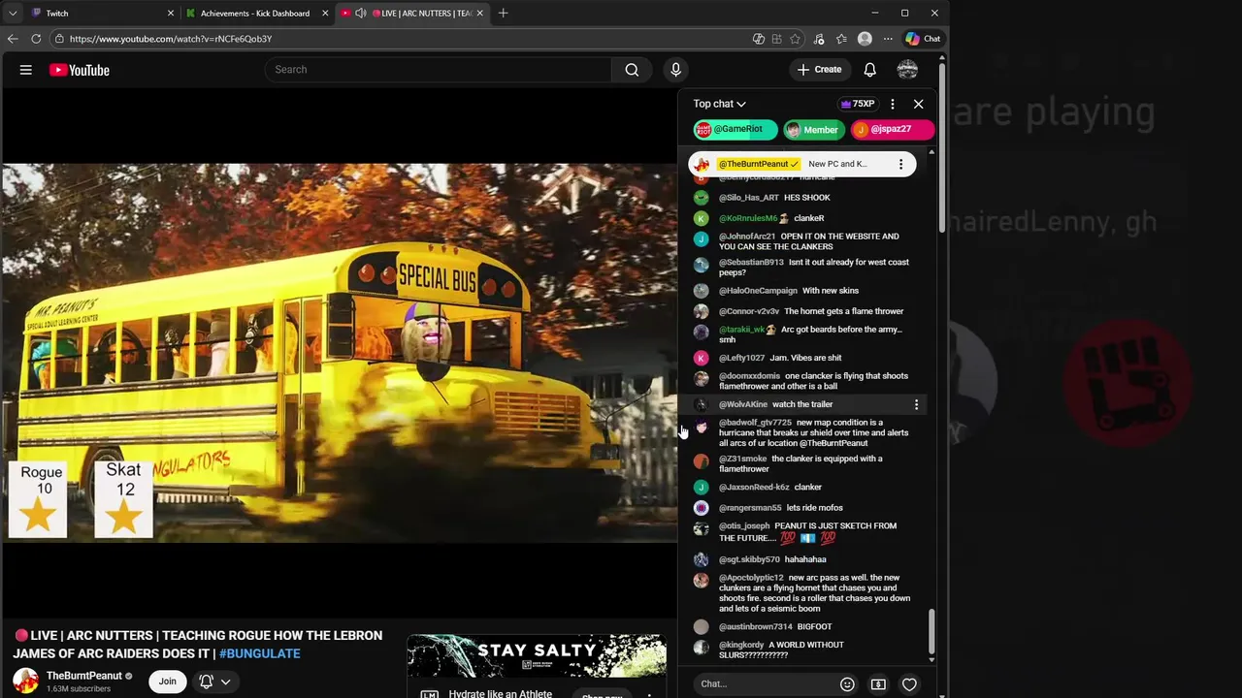This screenshot has height=698, width=1242.
Task: Click chat scroll-up arrow
Action: (x=931, y=152)
